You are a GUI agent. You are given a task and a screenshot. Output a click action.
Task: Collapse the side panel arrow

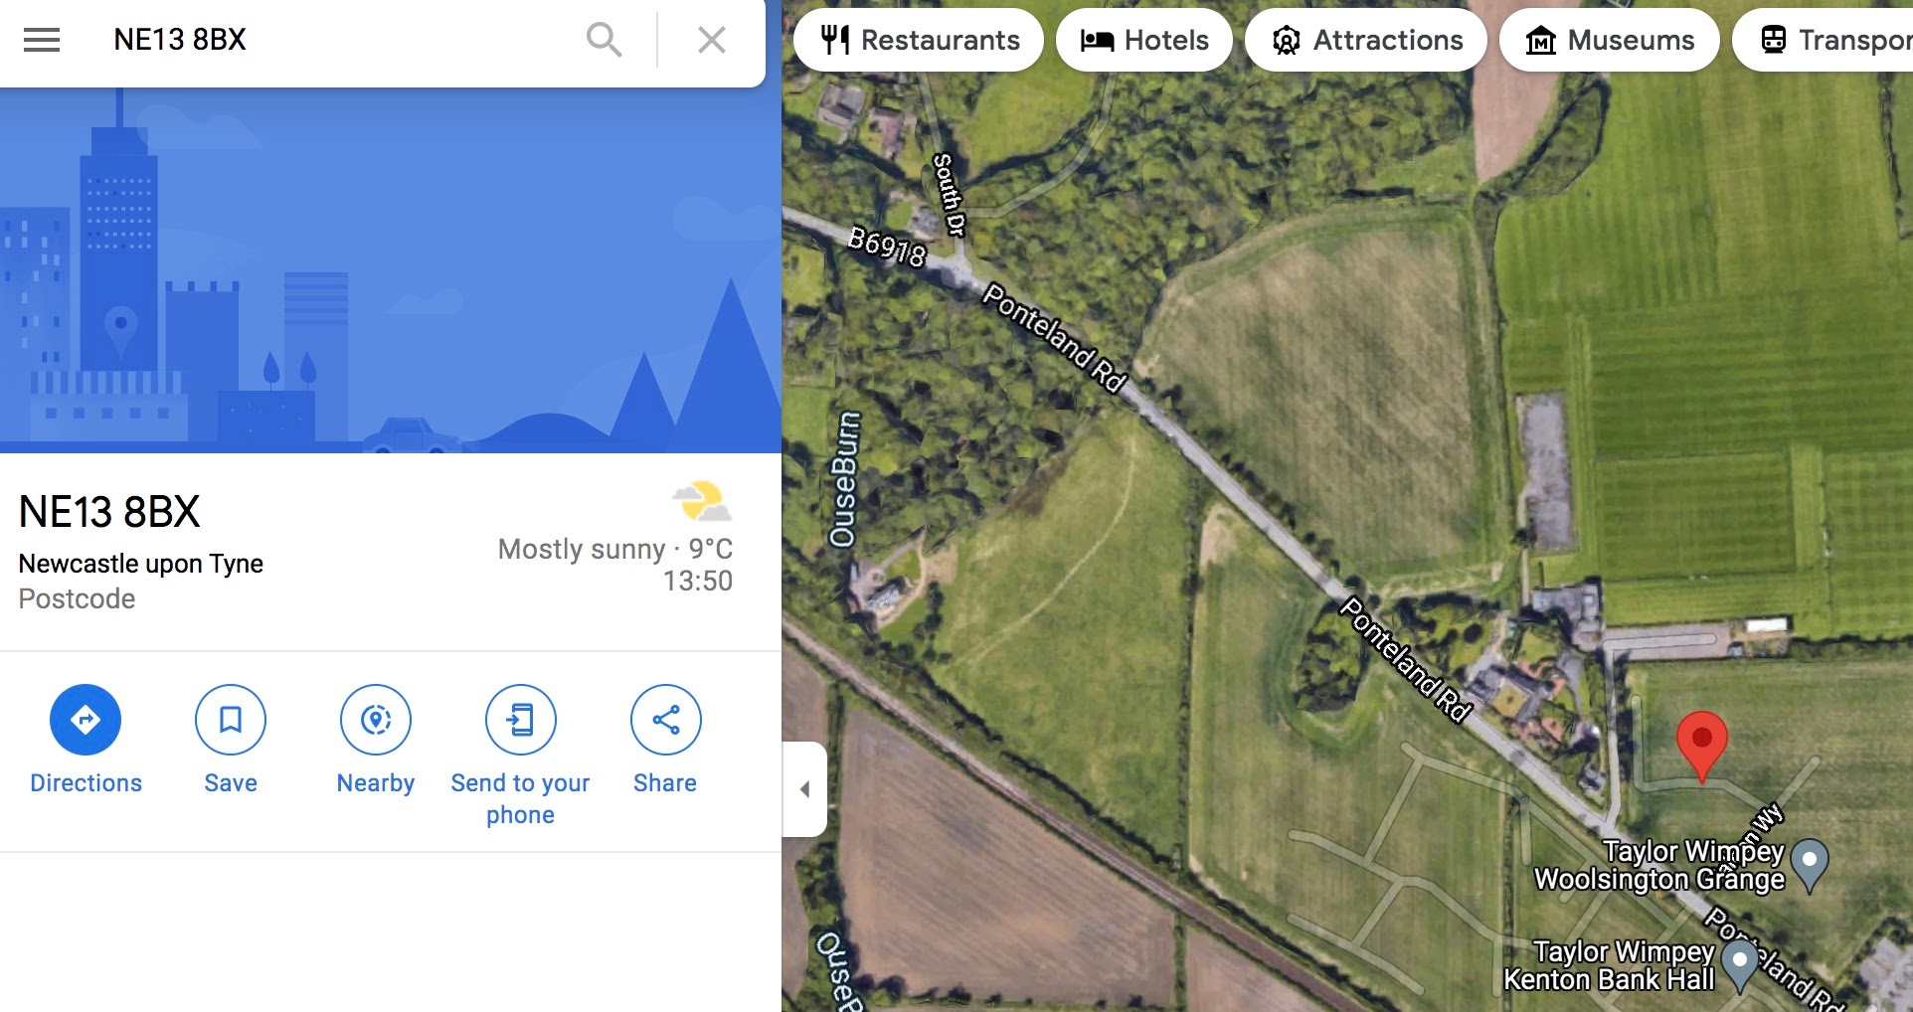(x=805, y=789)
